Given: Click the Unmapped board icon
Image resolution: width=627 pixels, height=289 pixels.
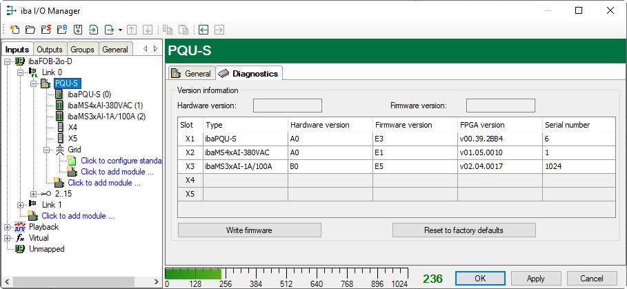Looking at the screenshot, I should 20,249.
